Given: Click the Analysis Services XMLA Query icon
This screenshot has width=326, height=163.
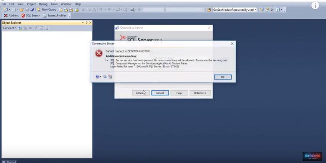Looking at the screenshot, I should pyautogui.click(x=76, y=10).
